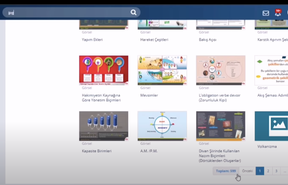
Task: Open the Volkanizma placeholder image thumbnail
Action: (271, 126)
